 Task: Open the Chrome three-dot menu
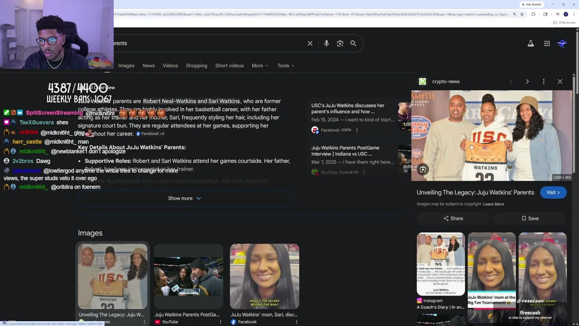(x=574, y=14)
